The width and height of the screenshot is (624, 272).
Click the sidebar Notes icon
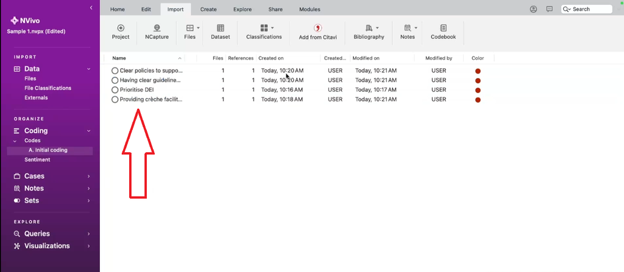(16, 189)
